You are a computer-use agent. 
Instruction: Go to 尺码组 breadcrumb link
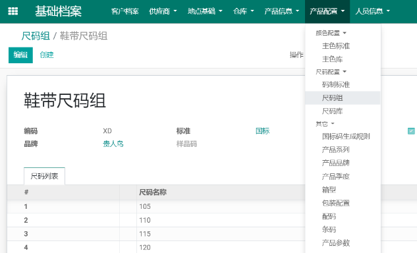(36, 36)
